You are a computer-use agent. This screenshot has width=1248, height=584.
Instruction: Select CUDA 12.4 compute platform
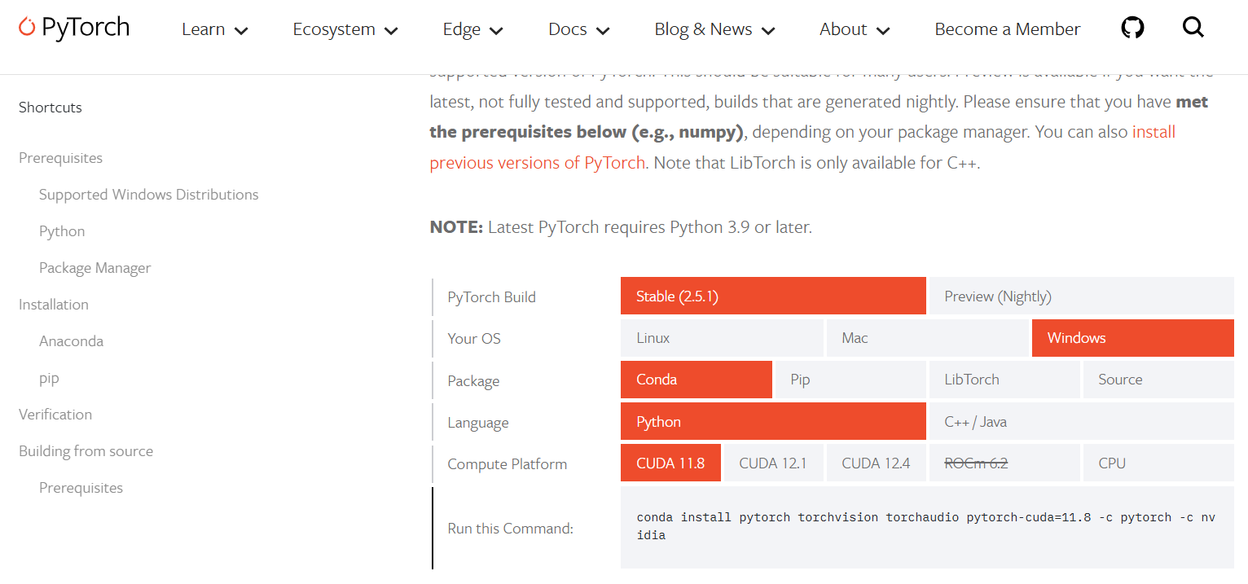pyautogui.click(x=876, y=463)
